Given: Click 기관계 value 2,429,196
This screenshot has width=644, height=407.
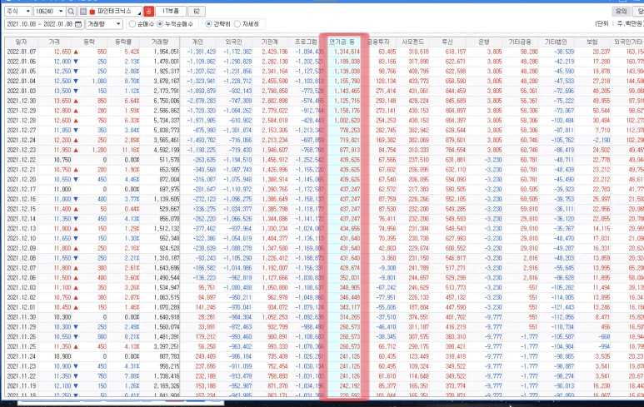Looking at the screenshot, I should pyautogui.click(x=275, y=52).
